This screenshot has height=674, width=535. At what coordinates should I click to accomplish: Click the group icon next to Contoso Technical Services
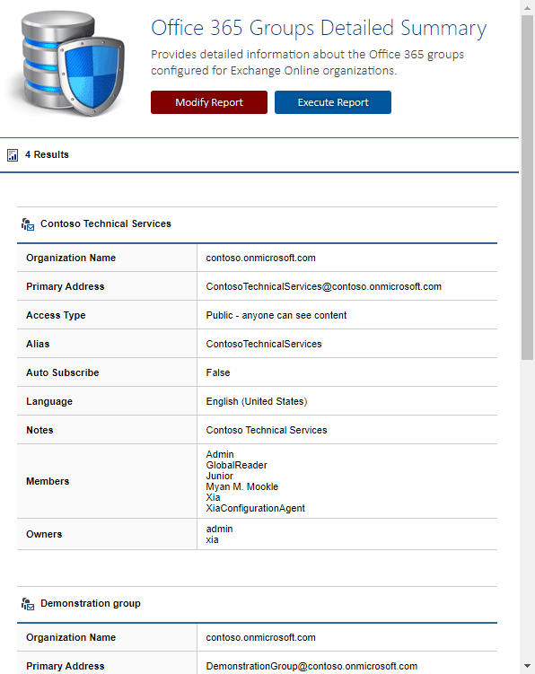(28, 224)
